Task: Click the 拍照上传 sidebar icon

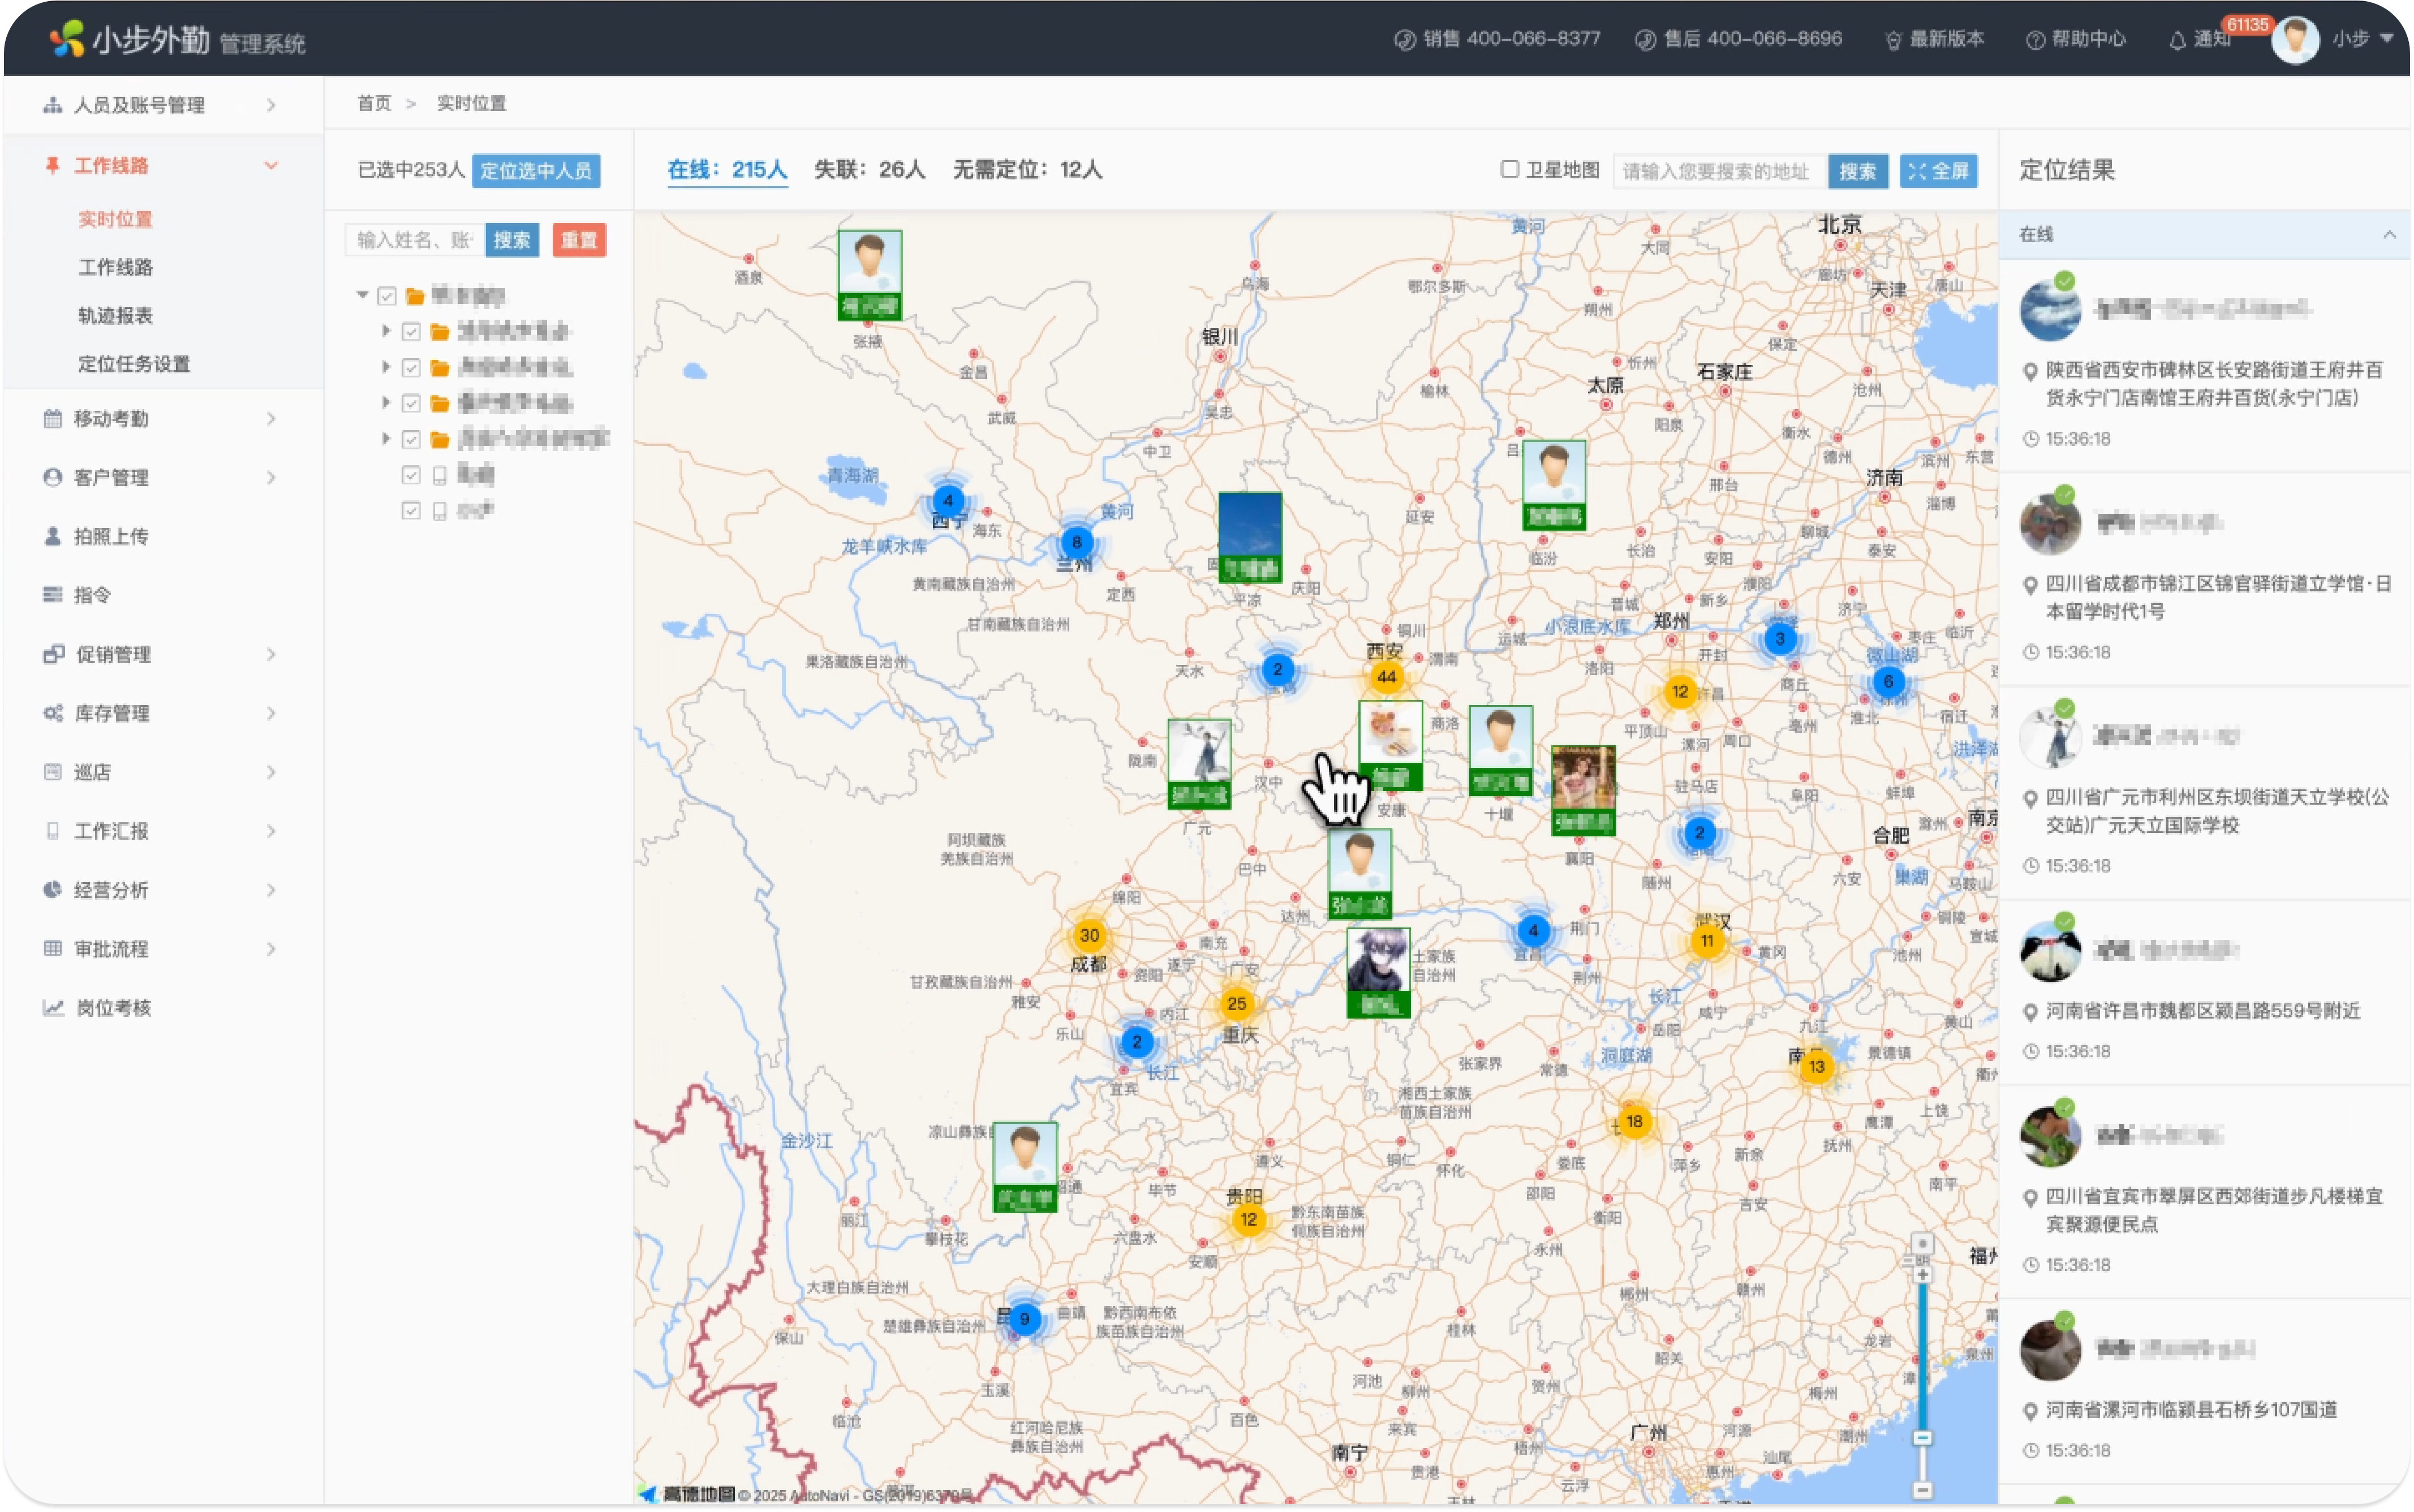Action: point(53,537)
